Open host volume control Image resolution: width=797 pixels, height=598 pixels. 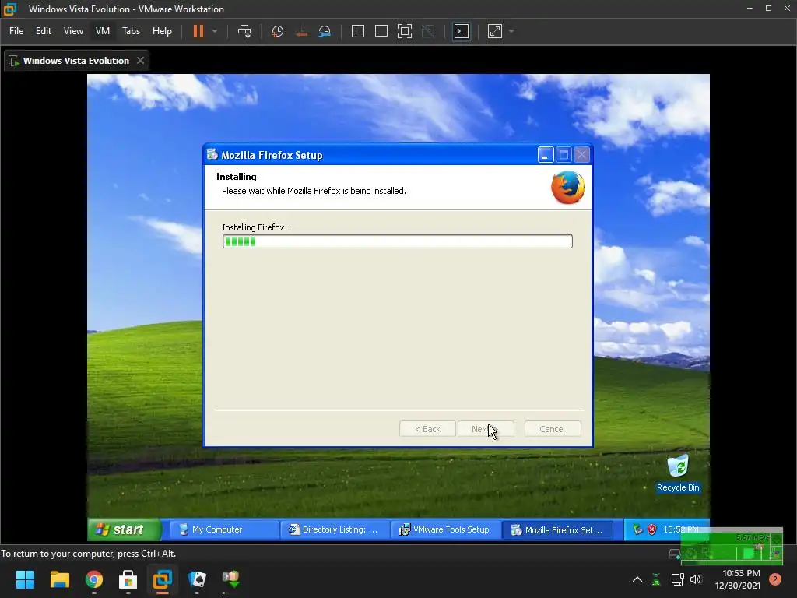(x=696, y=579)
